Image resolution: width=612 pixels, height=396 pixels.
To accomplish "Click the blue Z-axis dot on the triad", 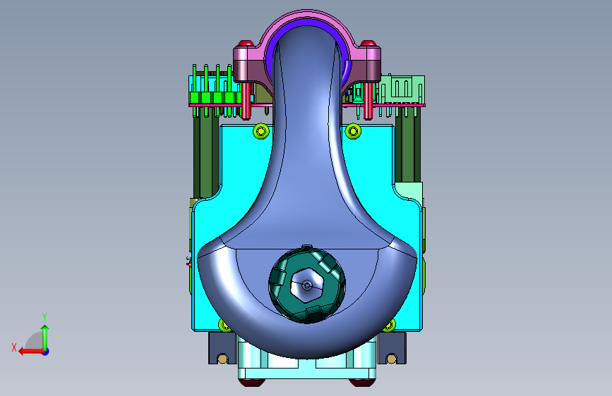I will [46, 352].
